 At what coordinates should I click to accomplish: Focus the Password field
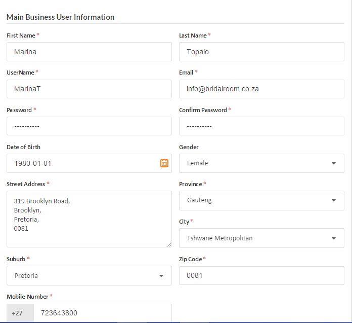tap(89, 126)
